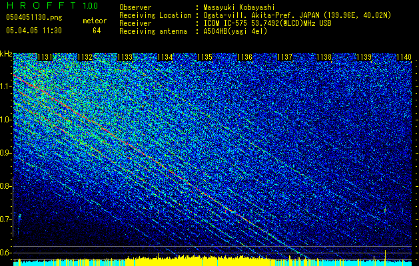419x266 pixels.
Task: Click the 1139 time marker
Action: tap(364, 57)
